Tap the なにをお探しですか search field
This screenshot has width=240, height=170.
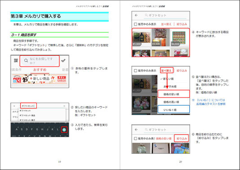click(x=40, y=61)
